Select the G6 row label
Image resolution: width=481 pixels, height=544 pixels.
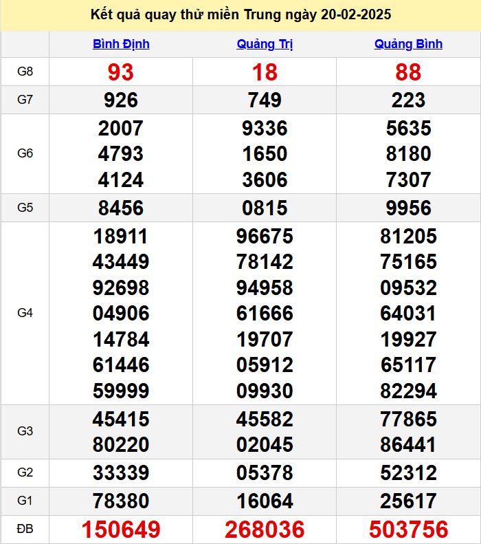(25, 153)
